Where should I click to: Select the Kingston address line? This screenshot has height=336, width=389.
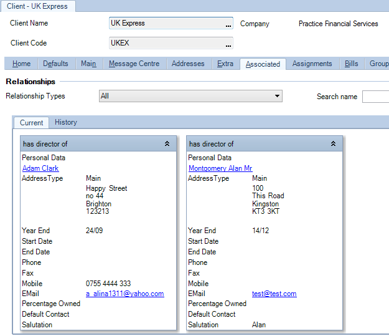265,204
